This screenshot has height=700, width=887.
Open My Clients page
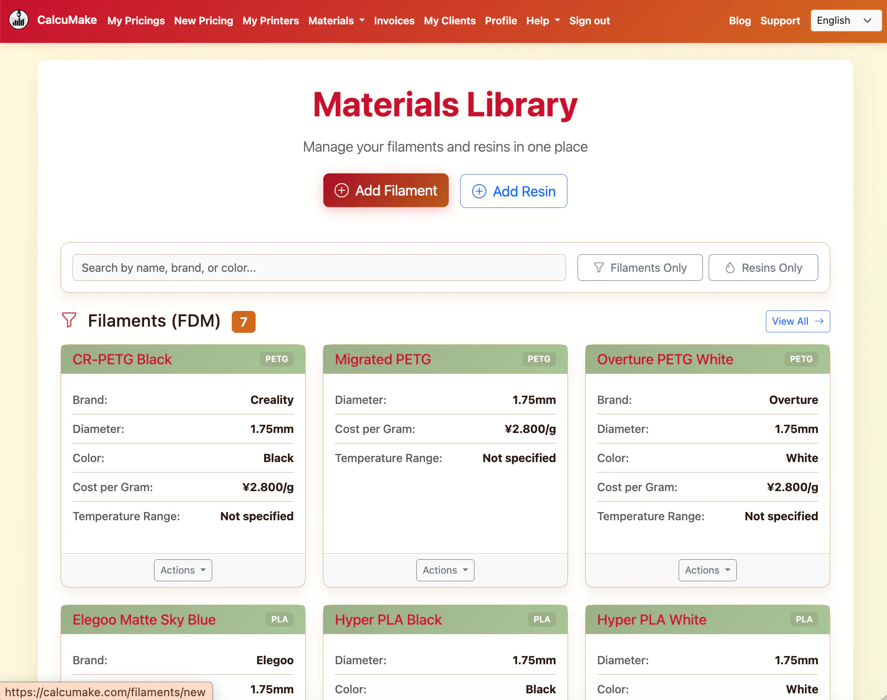[x=450, y=21]
